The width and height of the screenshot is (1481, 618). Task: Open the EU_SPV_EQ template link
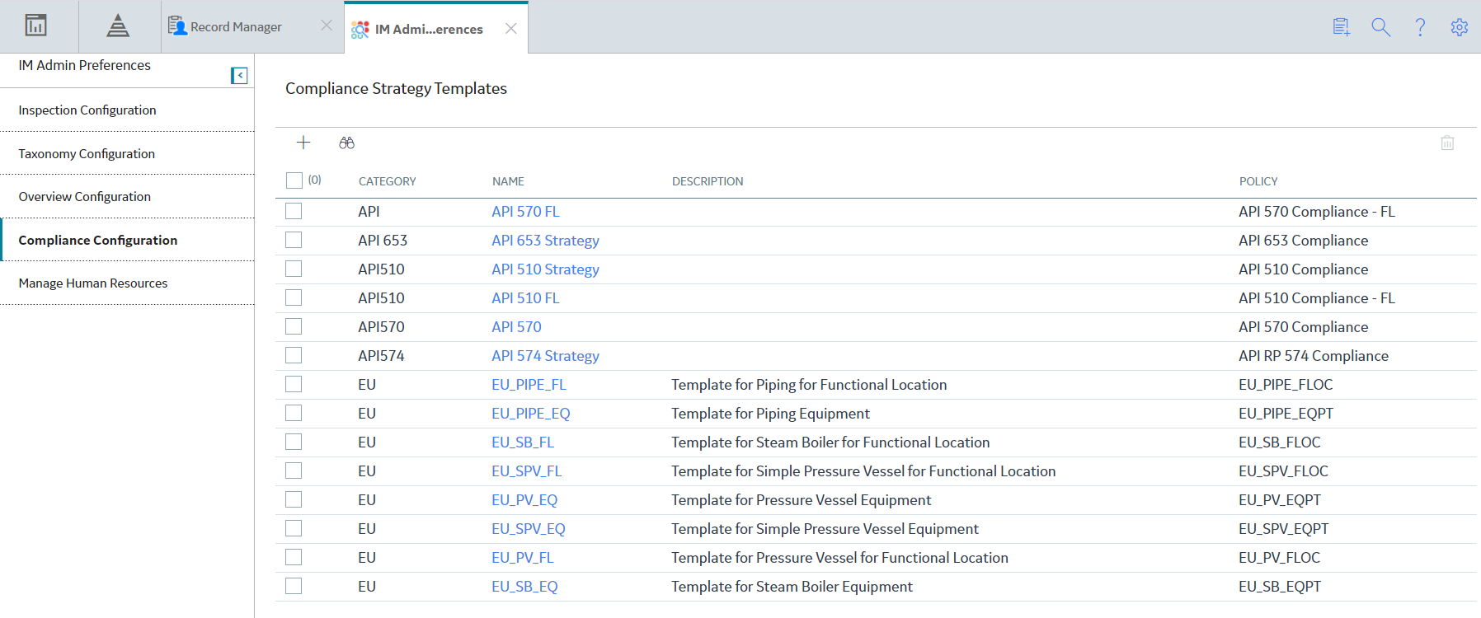point(529,529)
